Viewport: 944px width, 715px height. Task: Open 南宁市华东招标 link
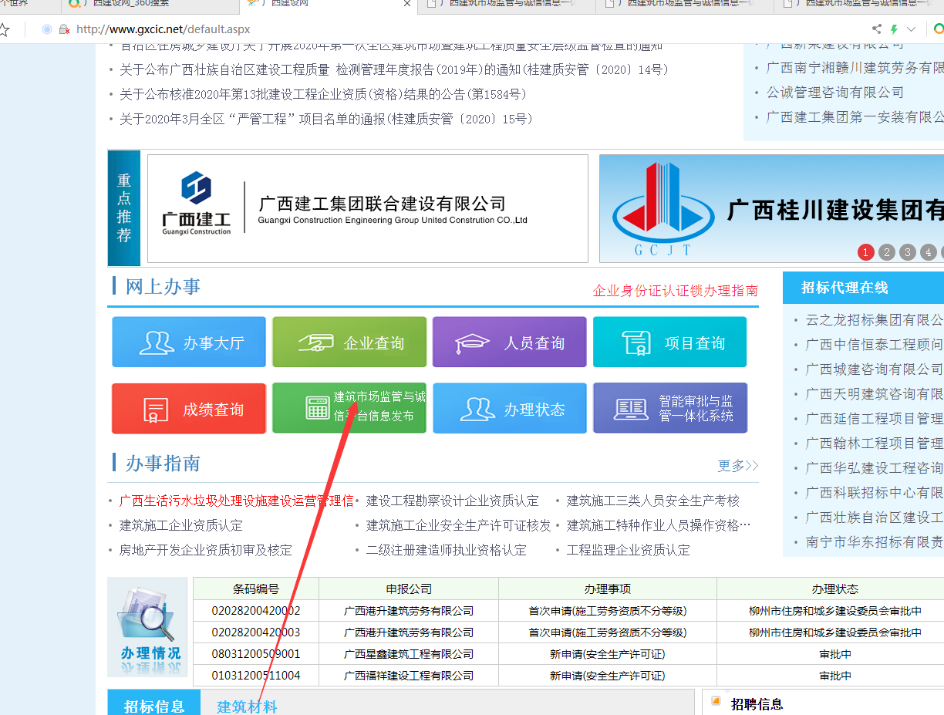pyautogui.click(x=875, y=542)
